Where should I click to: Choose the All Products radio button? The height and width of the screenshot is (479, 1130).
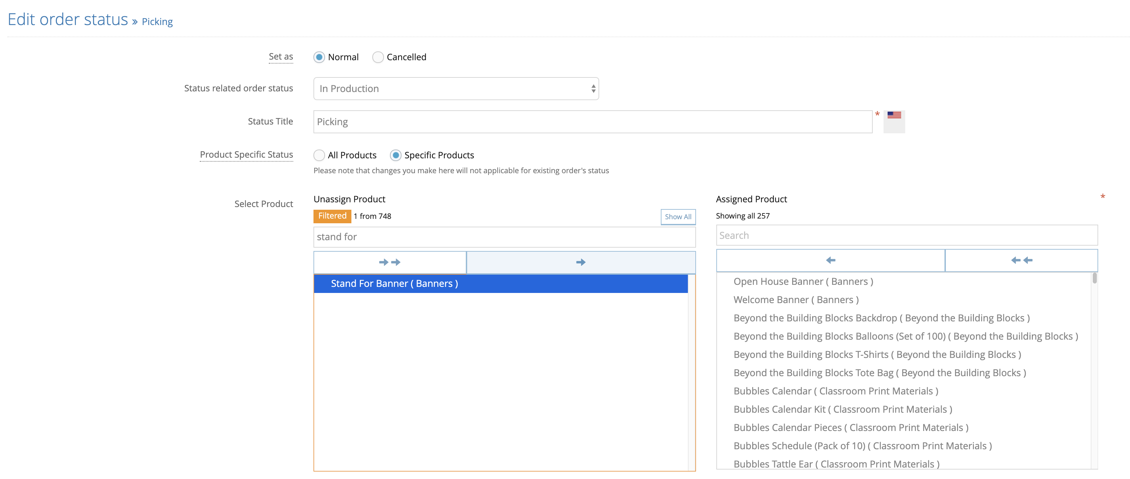tap(319, 155)
